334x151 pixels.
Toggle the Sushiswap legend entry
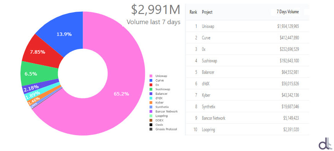(160, 89)
